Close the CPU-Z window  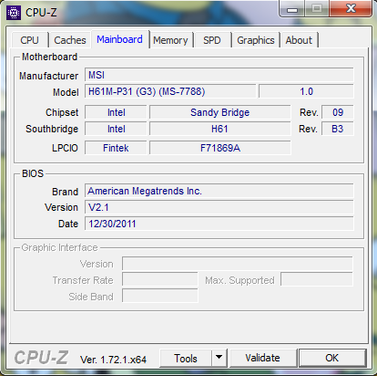351,8
